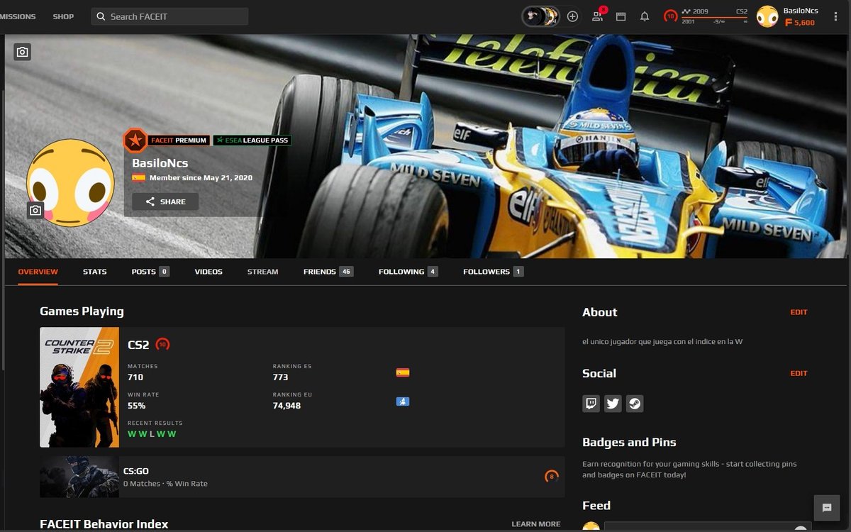Open the Shop menu item
Viewport: 851px width, 532px height.
point(63,16)
